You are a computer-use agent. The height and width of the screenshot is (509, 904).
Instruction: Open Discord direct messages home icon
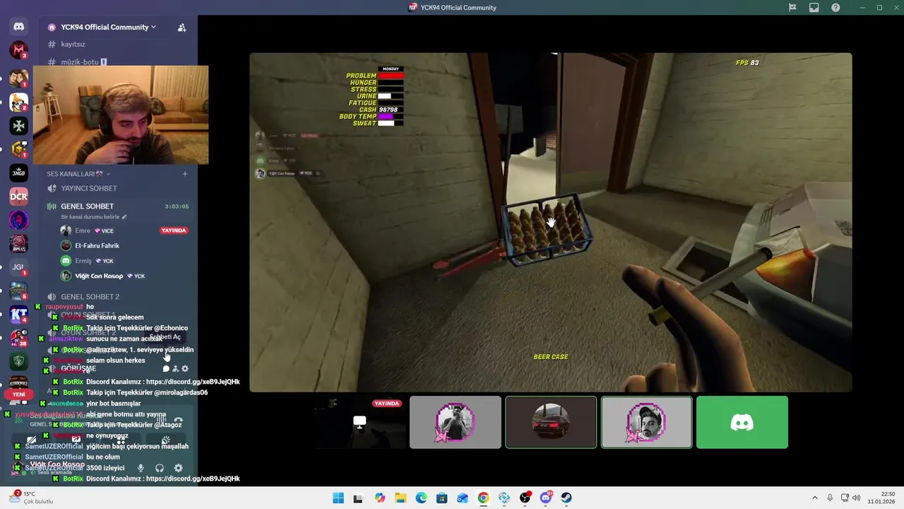19,27
